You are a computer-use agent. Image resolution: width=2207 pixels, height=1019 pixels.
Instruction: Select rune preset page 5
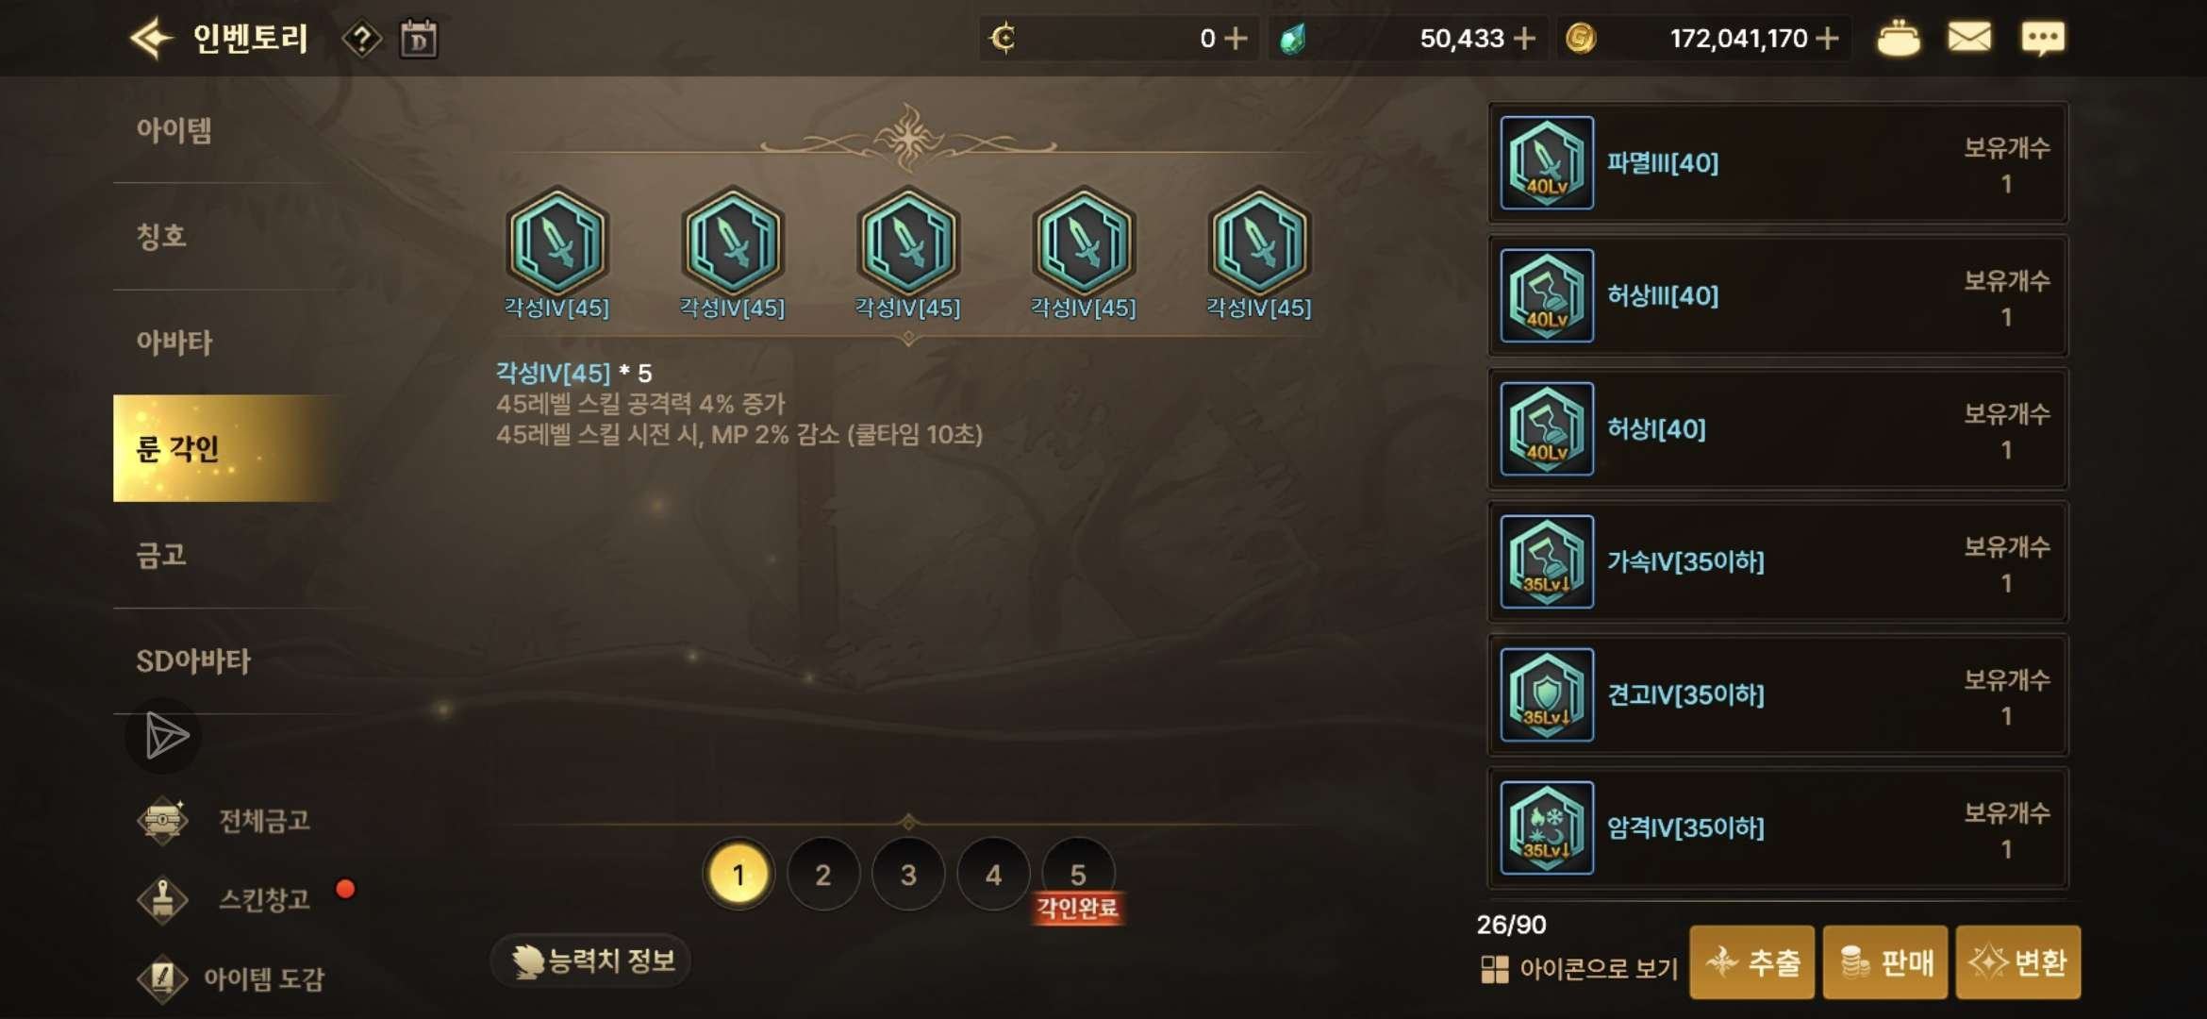1078,875
